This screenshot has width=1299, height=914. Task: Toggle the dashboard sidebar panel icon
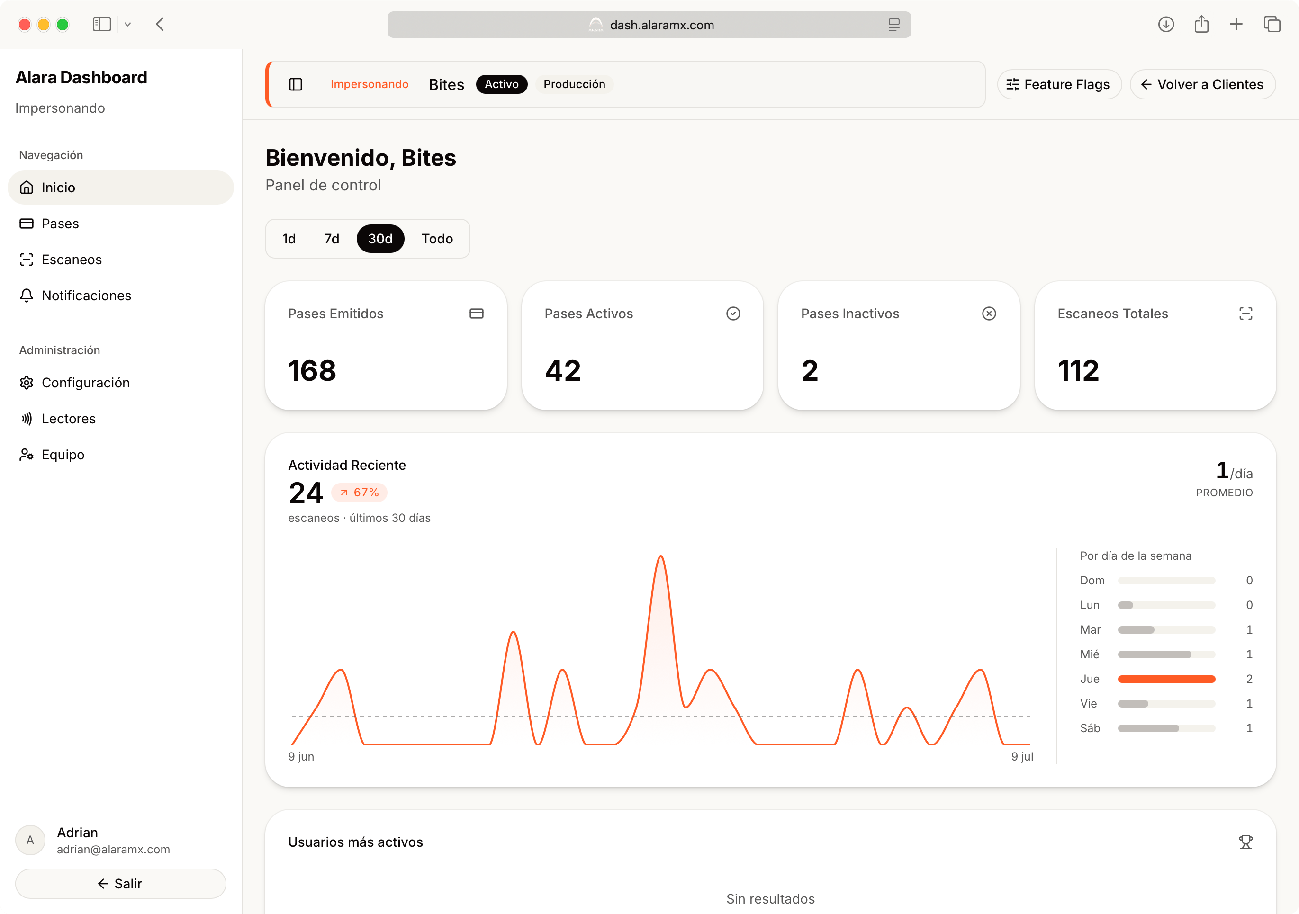coord(295,84)
